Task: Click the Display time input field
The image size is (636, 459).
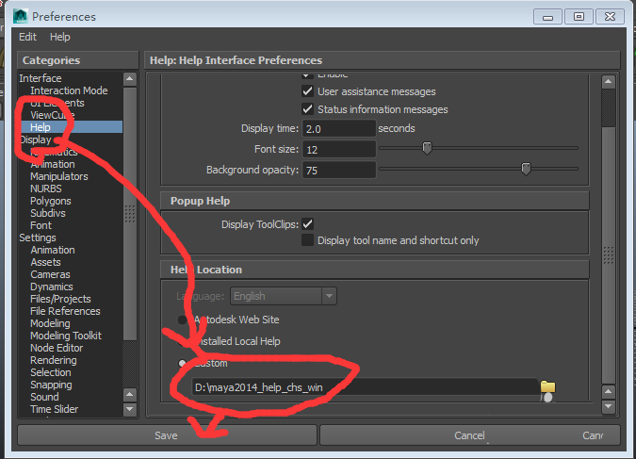Action: pyautogui.click(x=338, y=128)
